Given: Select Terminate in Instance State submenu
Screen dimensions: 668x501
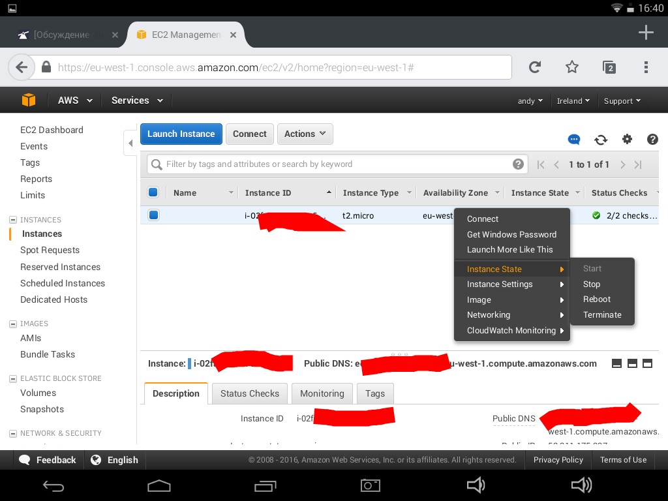Looking at the screenshot, I should (x=602, y=315).
